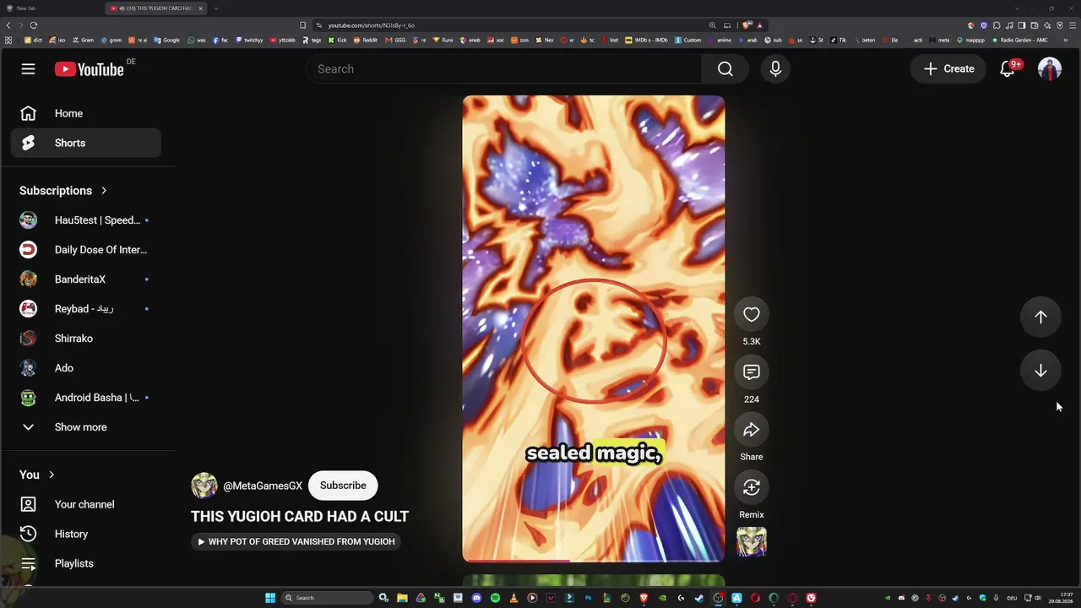
Task: Bookmark this page with the bookmark icon
Action: [302, 25]
